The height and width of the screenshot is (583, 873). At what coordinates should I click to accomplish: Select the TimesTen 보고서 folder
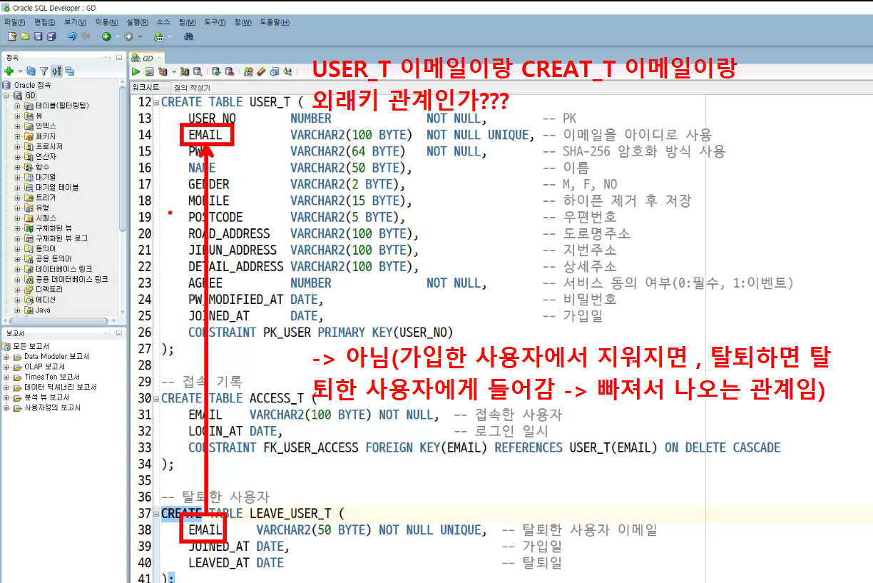[x=52, y=377]
